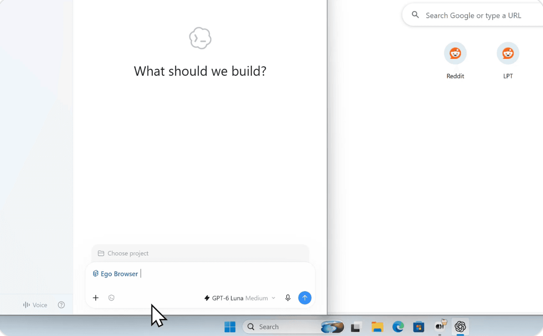Start voice dictation with the microphone icon
Viewport: 543px width, 336px height.
[x=288, y=298]
